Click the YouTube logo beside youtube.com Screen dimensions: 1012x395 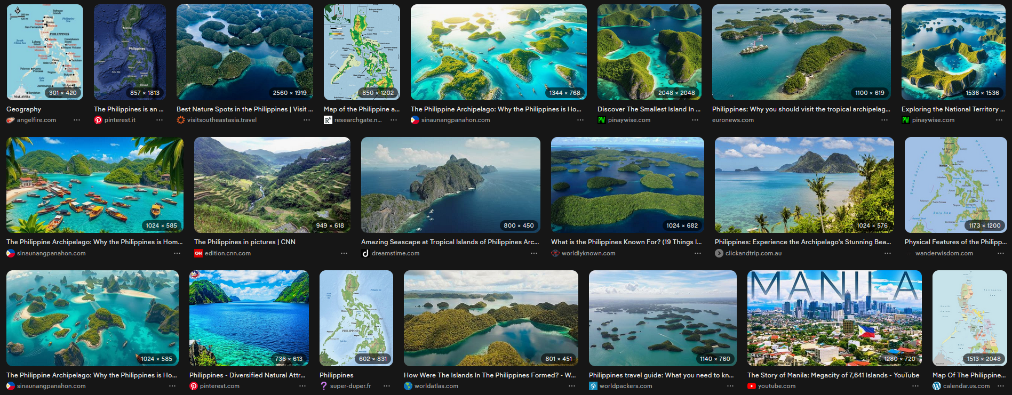[x=752, y=386]
